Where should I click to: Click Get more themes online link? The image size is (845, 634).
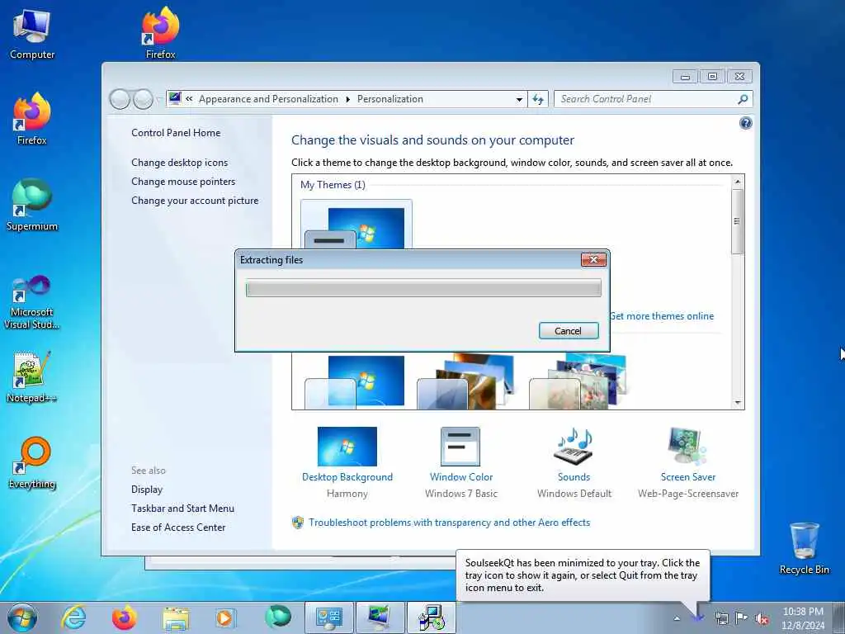click(662, 316)
